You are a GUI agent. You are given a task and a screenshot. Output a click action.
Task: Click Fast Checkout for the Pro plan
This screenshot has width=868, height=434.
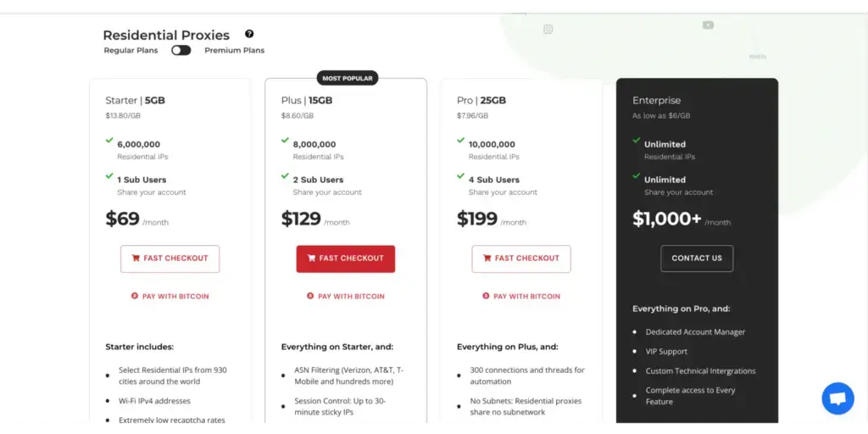point(520,259)
